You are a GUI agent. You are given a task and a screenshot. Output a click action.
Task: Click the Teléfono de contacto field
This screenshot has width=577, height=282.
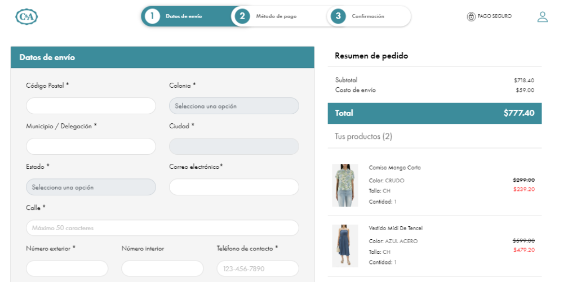click(258, 268)
